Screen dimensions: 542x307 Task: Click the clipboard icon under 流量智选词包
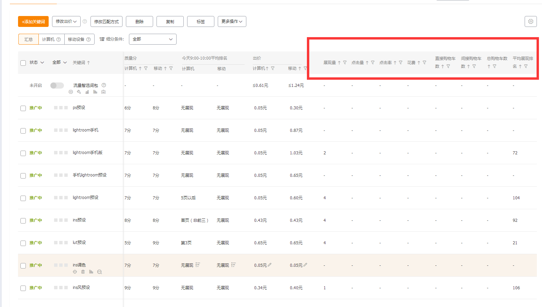coord(103,92)
